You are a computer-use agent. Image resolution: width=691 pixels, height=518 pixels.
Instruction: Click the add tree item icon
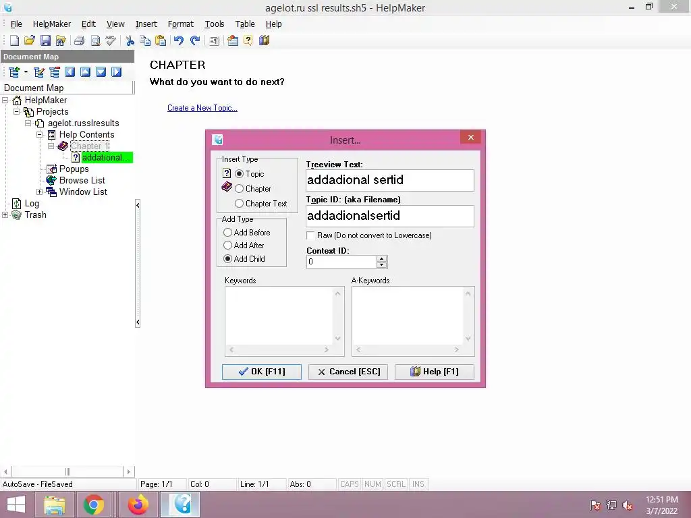pyautogui.click(x=14, y=71)
